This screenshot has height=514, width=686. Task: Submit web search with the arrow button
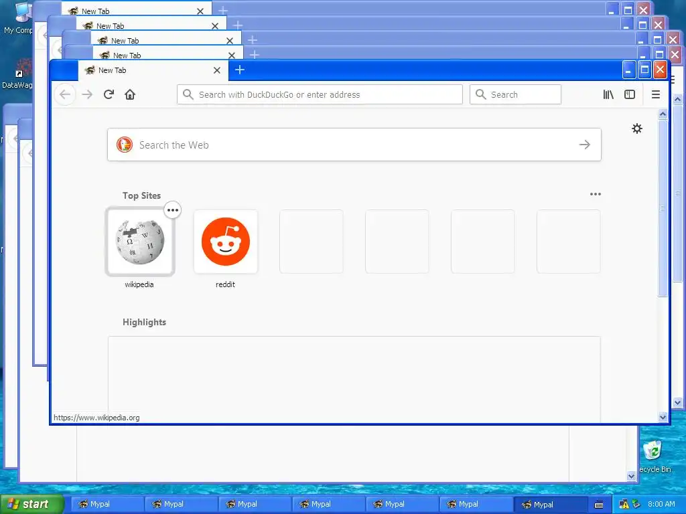pos(585,145)
